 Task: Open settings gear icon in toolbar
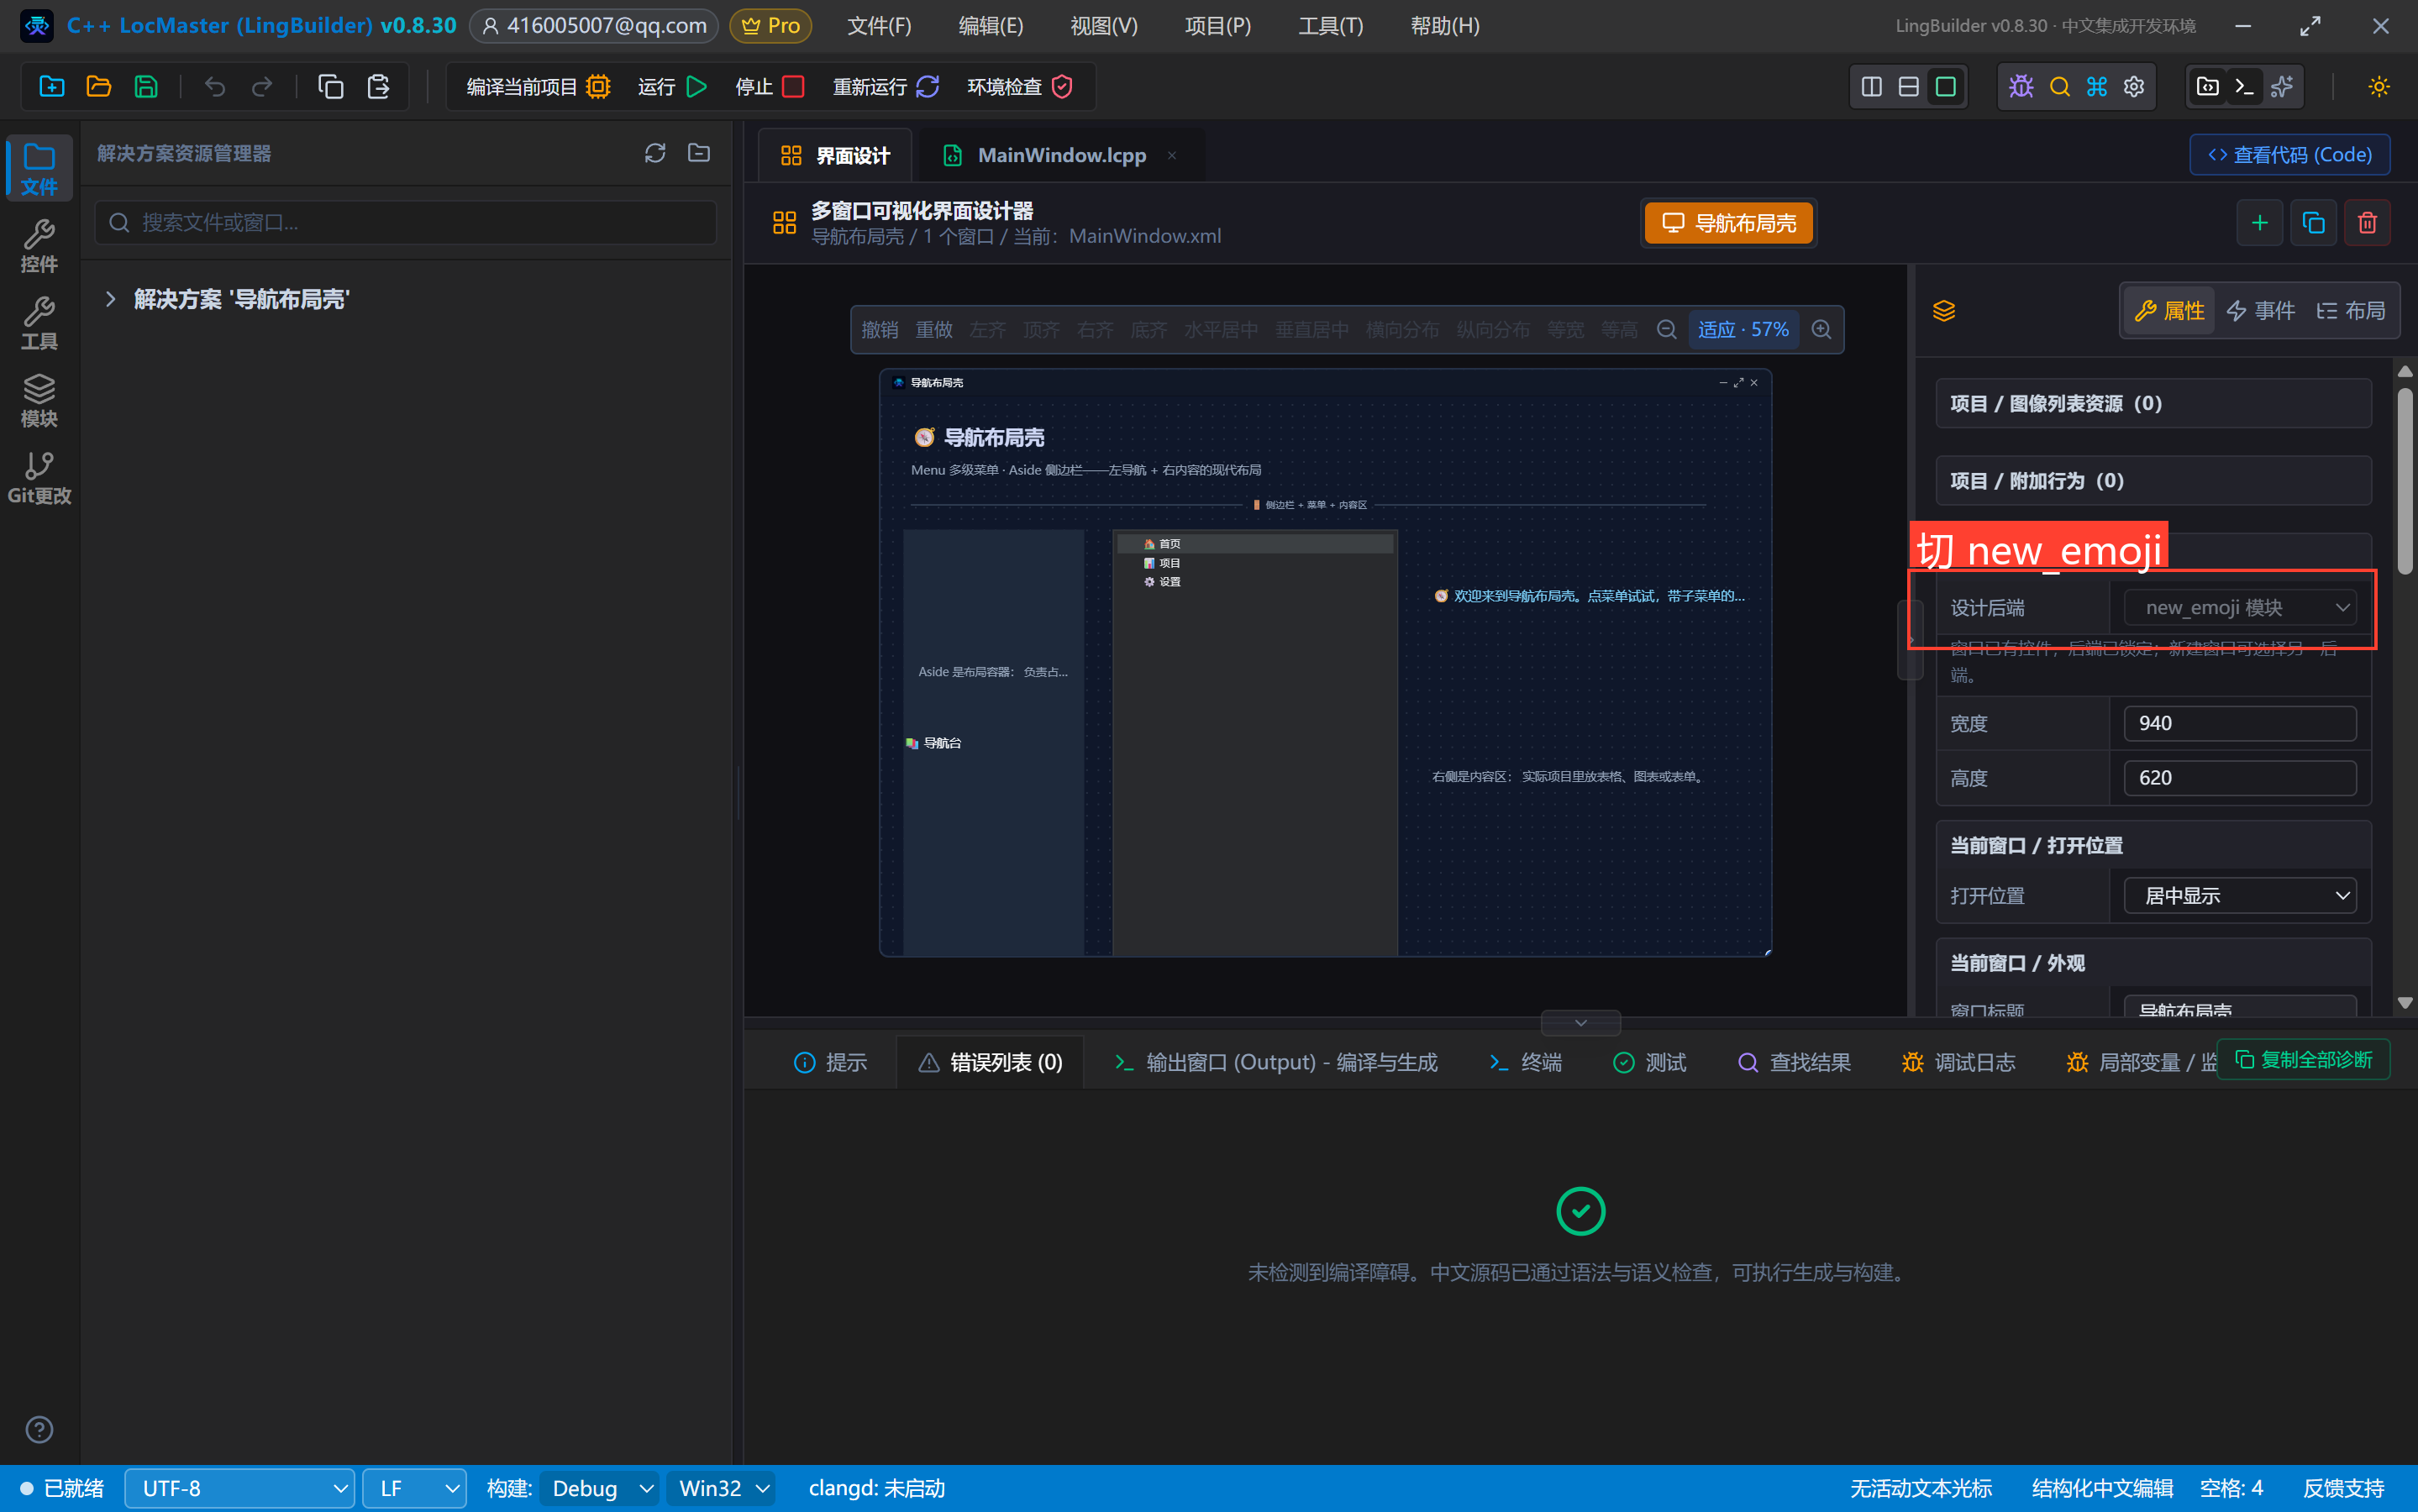2133,87
